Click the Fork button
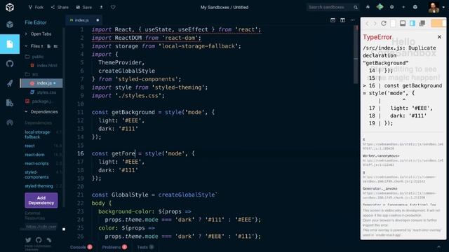 (36, 7)
